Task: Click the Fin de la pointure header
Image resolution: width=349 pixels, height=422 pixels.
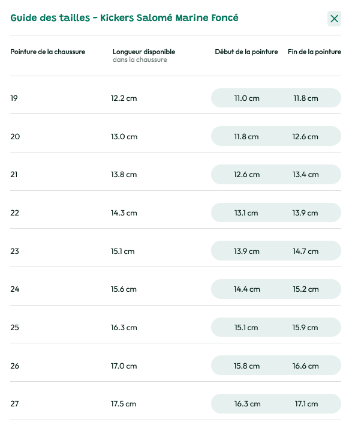Action: coord(314,52)
